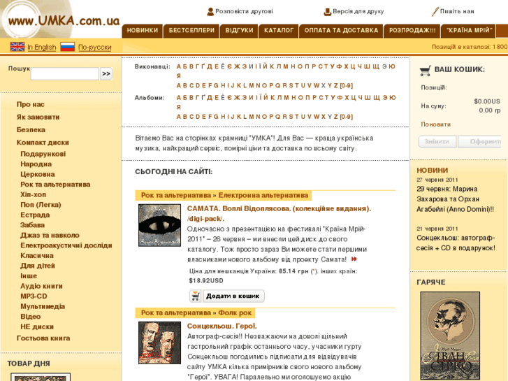Click the red double-arrow read-more icon

(x=354, y=259)
